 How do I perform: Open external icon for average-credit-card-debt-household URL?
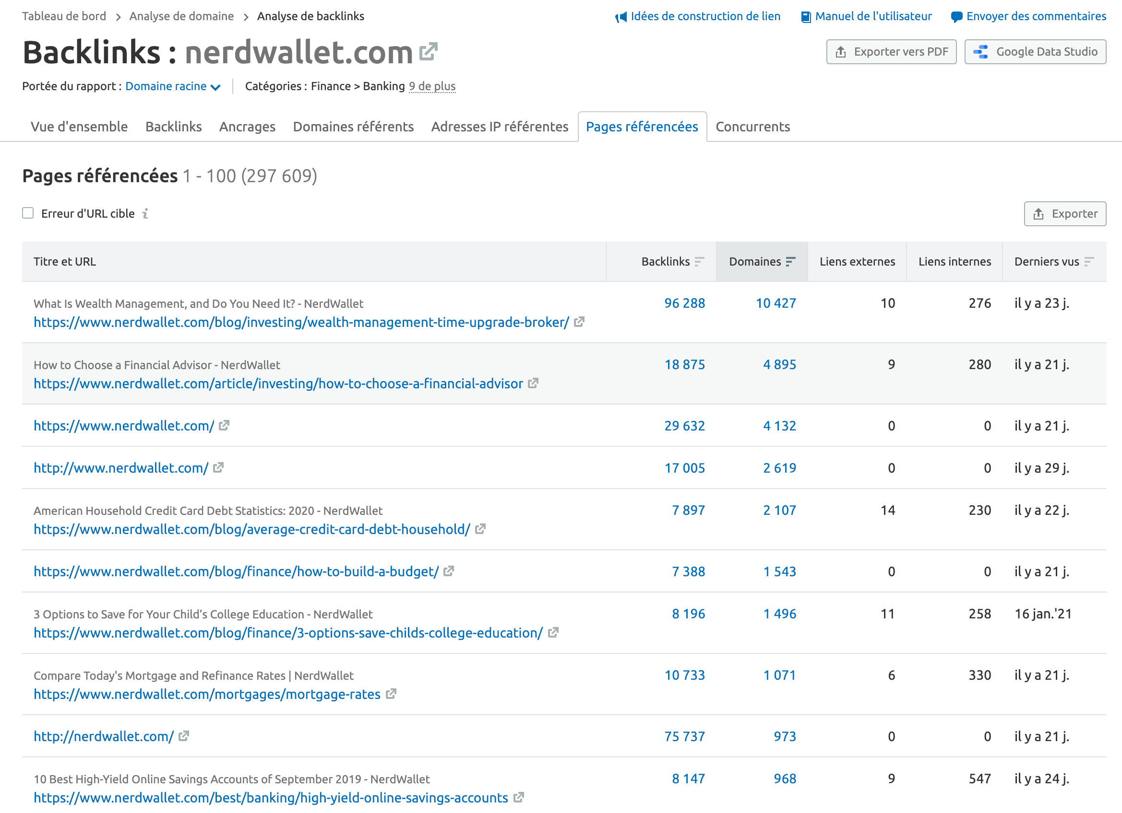(480, 529)
